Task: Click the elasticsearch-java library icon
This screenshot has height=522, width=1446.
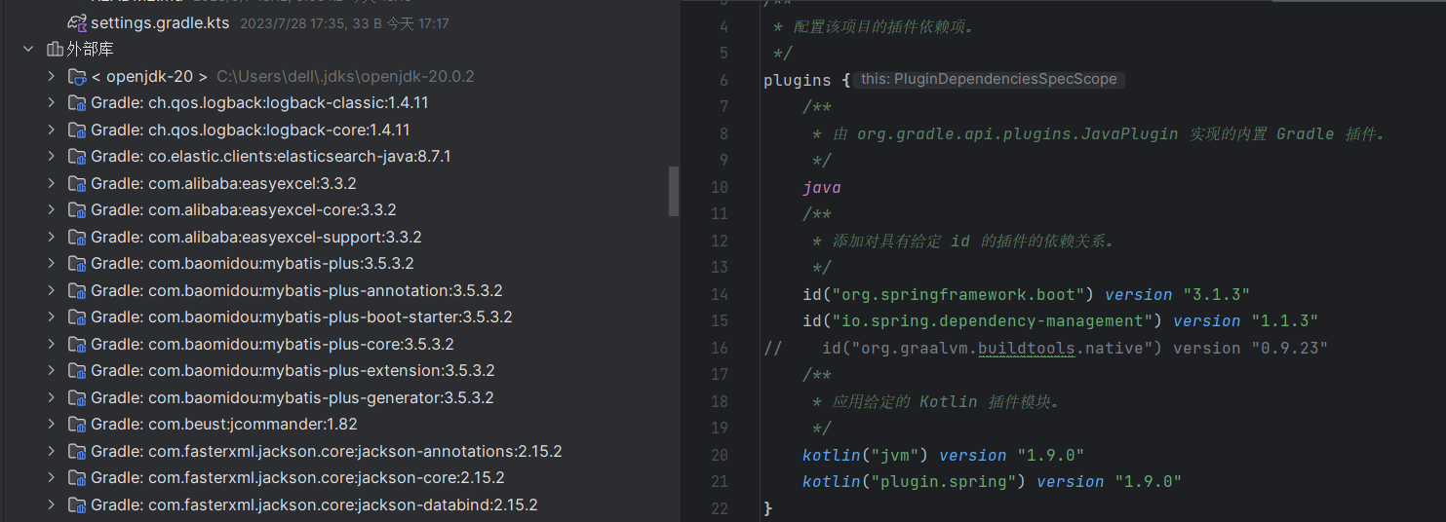Action: coord(77,156)
